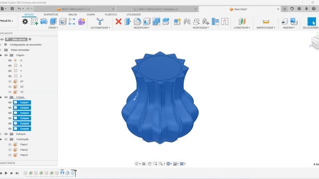This screenshot has width=319, height=179.
Task: Toggle visibility of Plano1
Action: [x=10, y=145]
